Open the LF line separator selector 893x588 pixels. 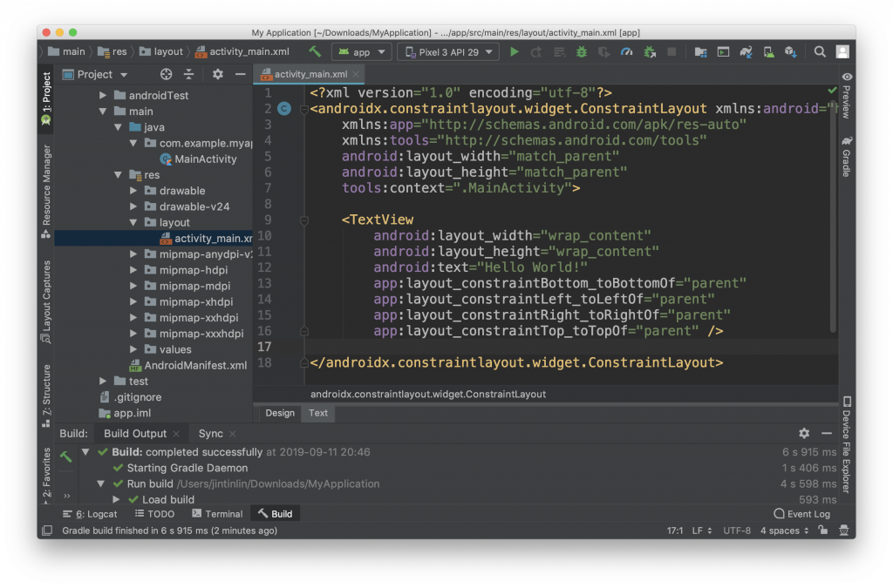702,530
